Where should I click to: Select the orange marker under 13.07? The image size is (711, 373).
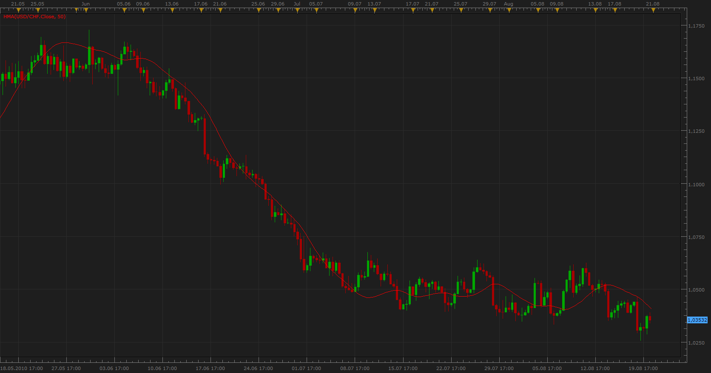[374, 10]
